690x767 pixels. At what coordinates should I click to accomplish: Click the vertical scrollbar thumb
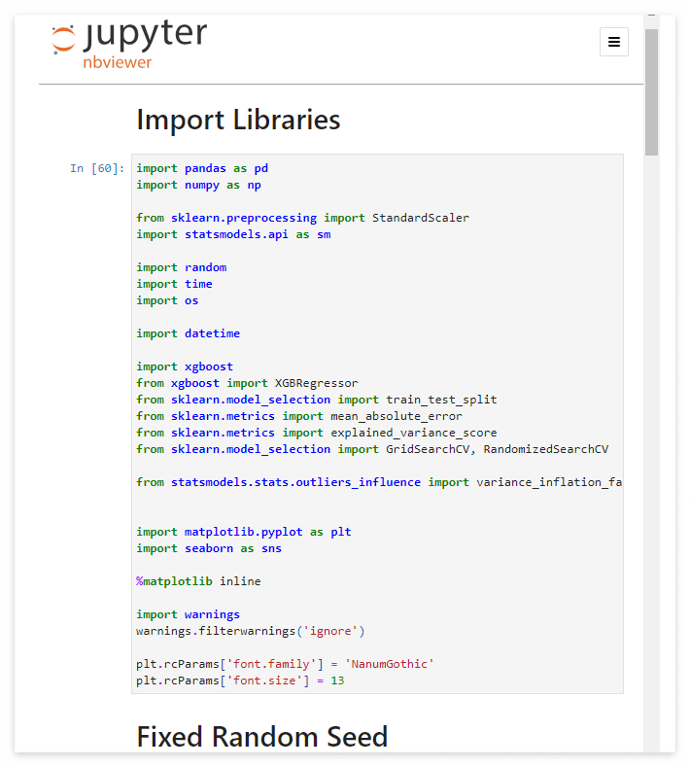coord(651,92)
